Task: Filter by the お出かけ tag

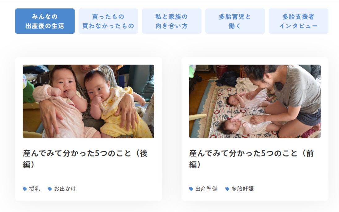Action: click(65, 189)
